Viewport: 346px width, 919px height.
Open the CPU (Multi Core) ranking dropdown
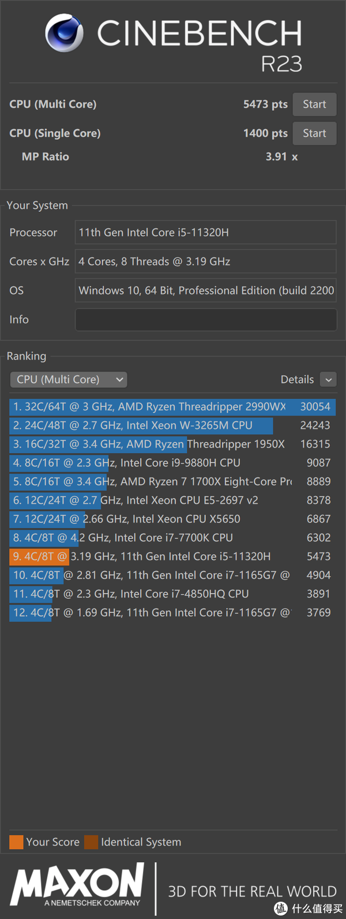click(x=69, y=379)
